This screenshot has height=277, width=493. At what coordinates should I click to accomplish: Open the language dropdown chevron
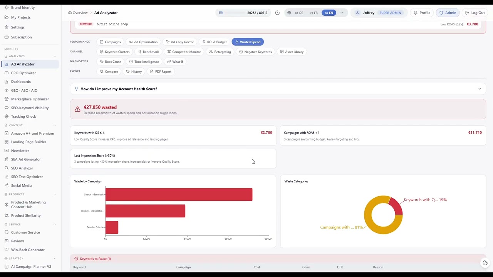[342, 13]
